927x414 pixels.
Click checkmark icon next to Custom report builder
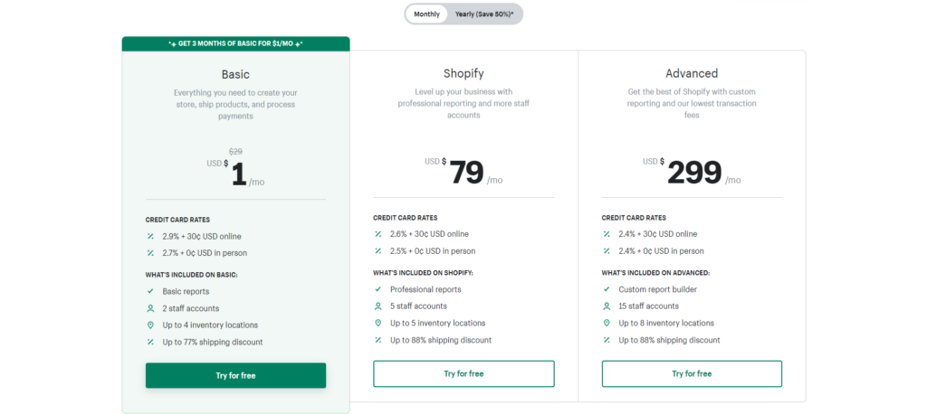click(606, 289)
